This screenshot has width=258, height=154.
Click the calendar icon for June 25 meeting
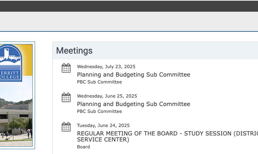pos(66,98)
